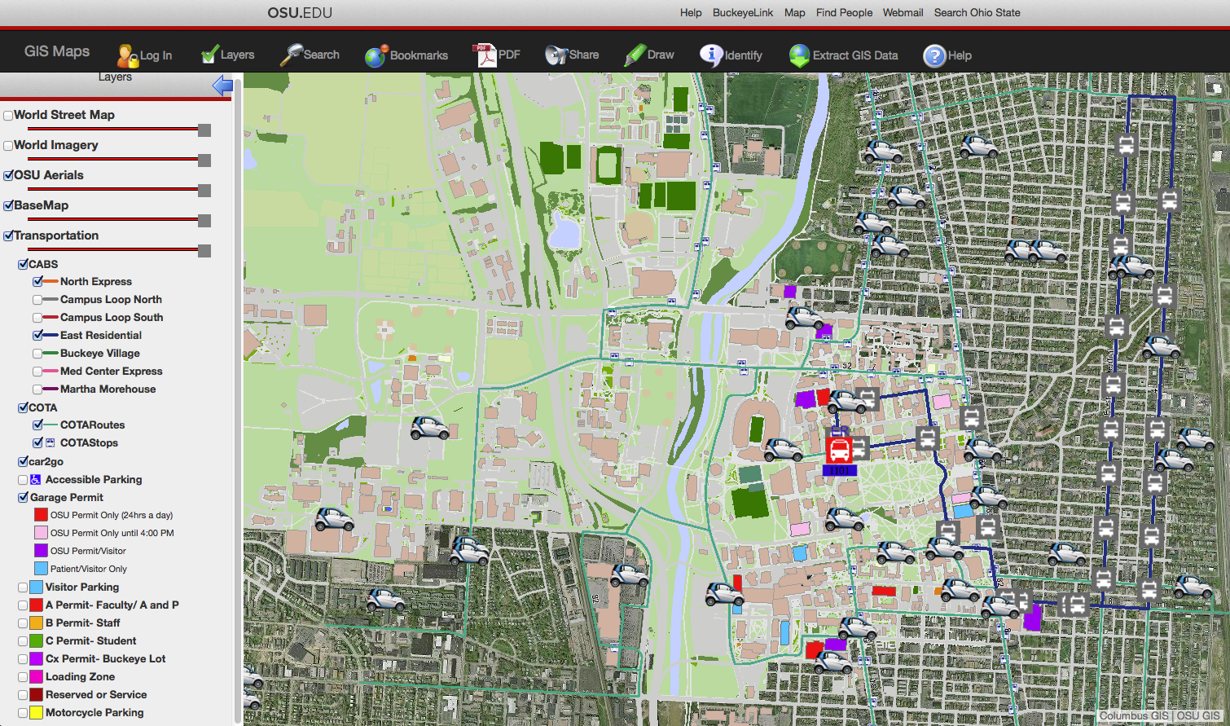This screenshot has width=1230, height=726.
Task: Enable the Motorcycle Parking layer
Action: 23,713
